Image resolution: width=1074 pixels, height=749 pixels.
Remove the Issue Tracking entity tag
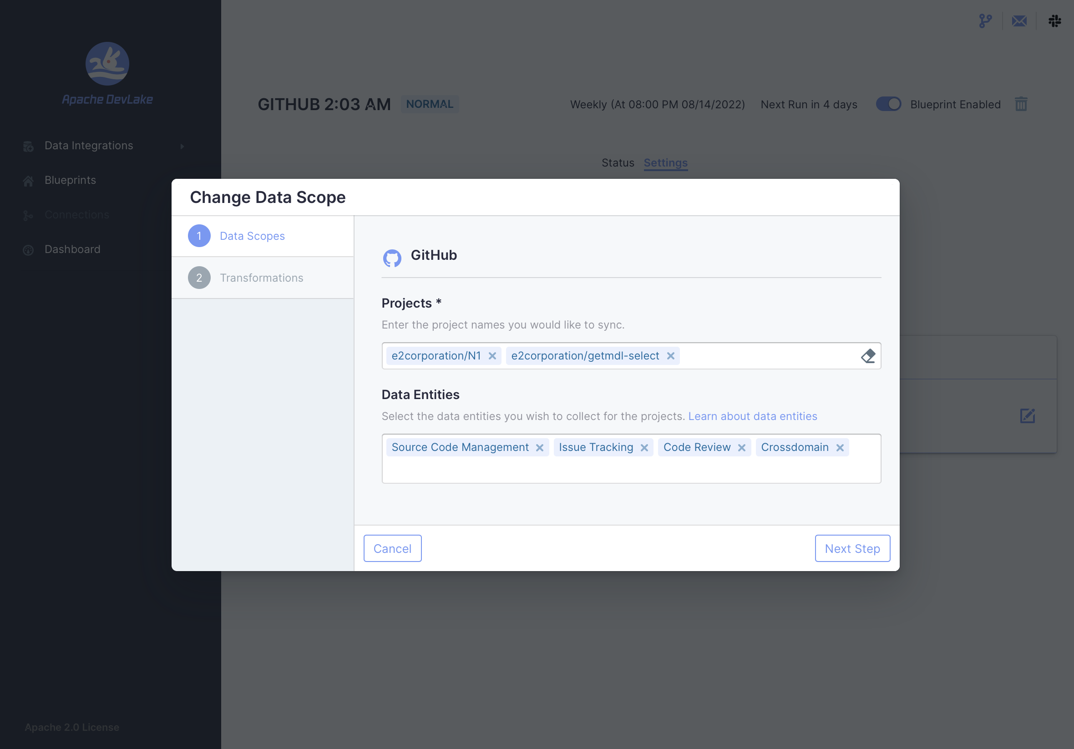pyautogui.click(x=644, y=448)
